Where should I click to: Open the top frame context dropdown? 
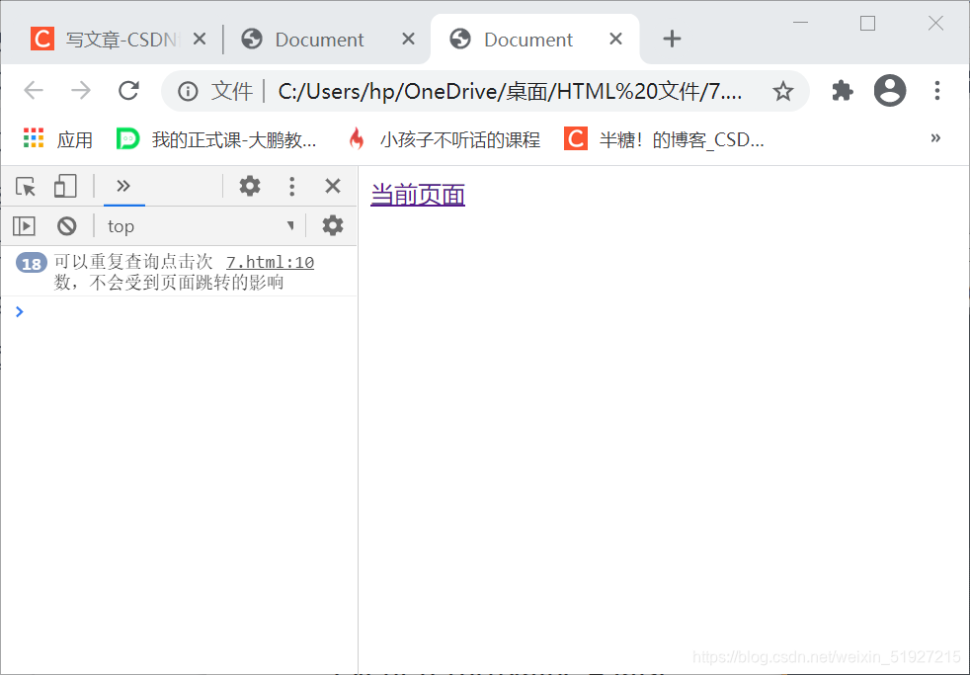(x=198, y=225)
